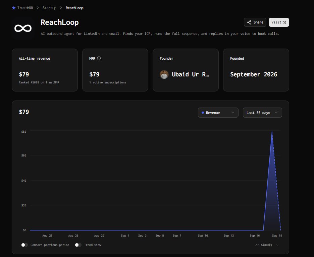The width and height of the screenshot is (314, 257).
Task: Select the ReachLoop breadcrumb item
Action: (x=74, y=8)
